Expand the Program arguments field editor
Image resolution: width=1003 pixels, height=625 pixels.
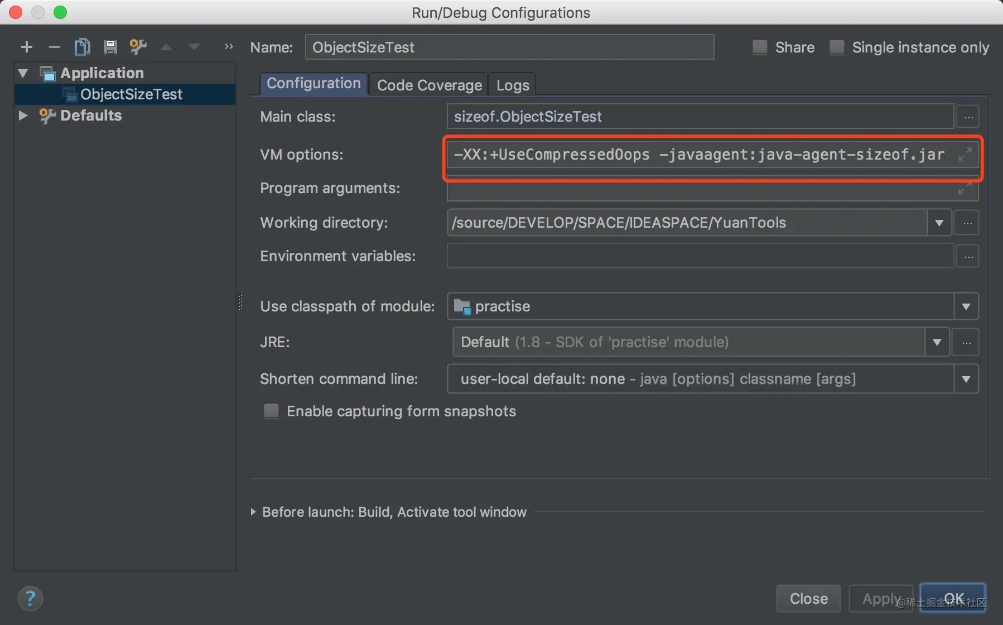(x=965, y=189)
